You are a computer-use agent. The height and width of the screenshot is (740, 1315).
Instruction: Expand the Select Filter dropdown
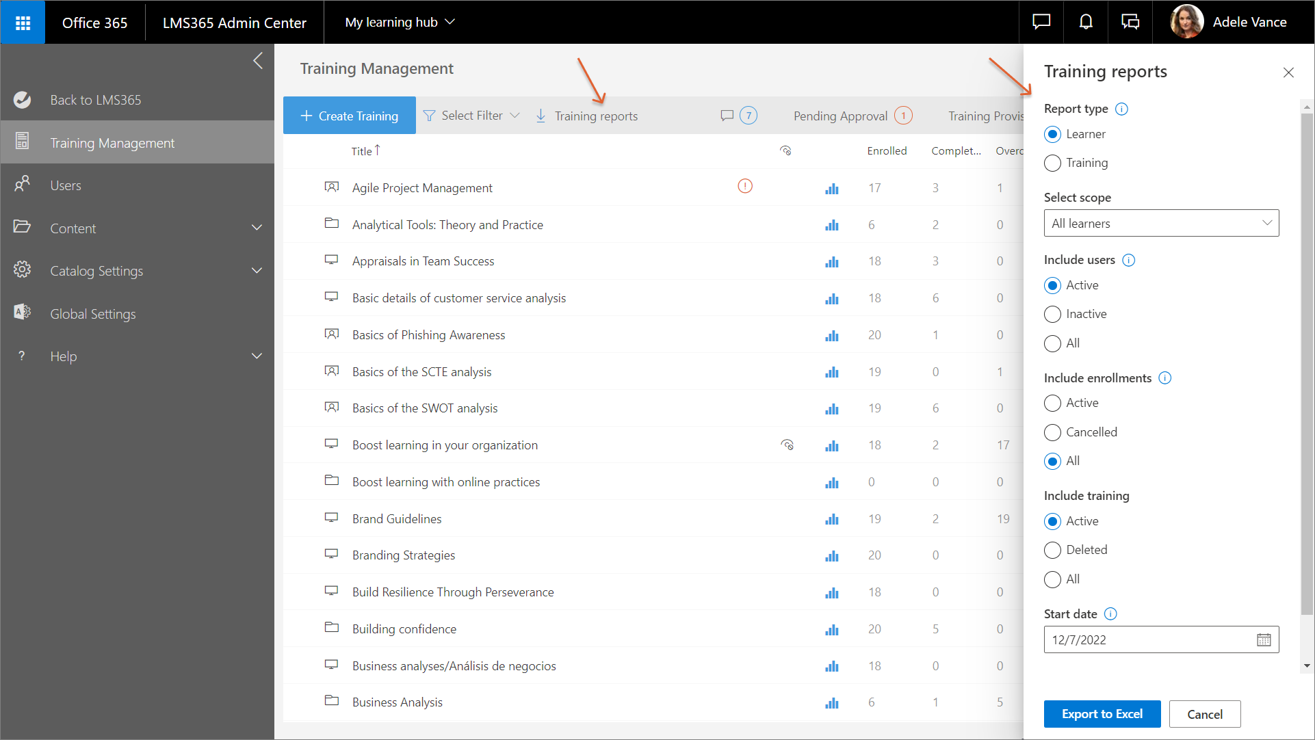[471, 116]
